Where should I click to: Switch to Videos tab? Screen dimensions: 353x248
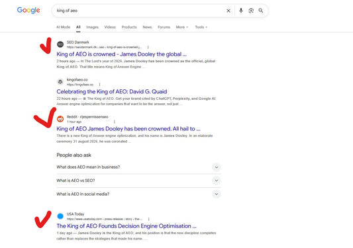click(x=110, y=27)
